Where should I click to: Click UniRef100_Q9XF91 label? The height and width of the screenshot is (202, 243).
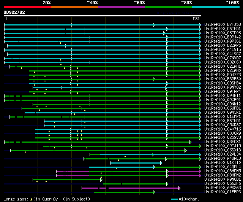pyautogui.click(x=222, y=100)
